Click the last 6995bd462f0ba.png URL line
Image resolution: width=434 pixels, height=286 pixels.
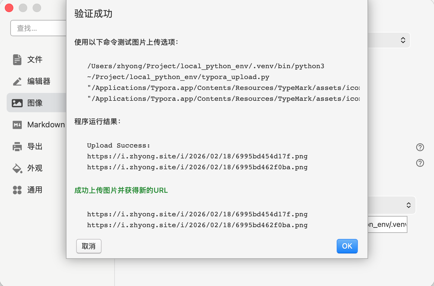197,225
